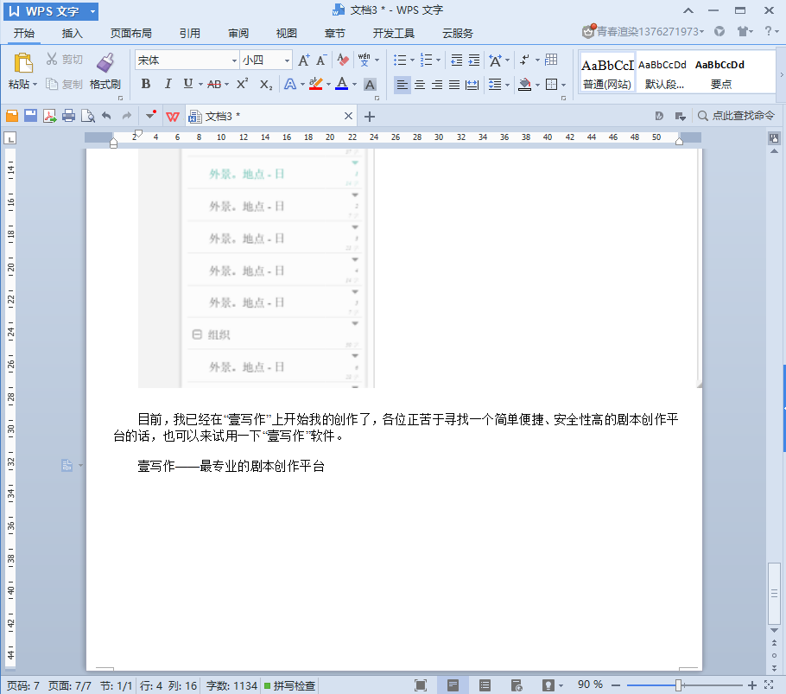
Task: Click the Copy icon
Action: [52, 84]
